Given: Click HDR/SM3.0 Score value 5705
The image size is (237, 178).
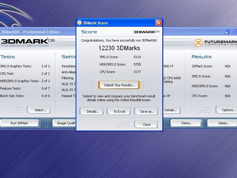Looking at the screenshot, I should coord(137,64).
